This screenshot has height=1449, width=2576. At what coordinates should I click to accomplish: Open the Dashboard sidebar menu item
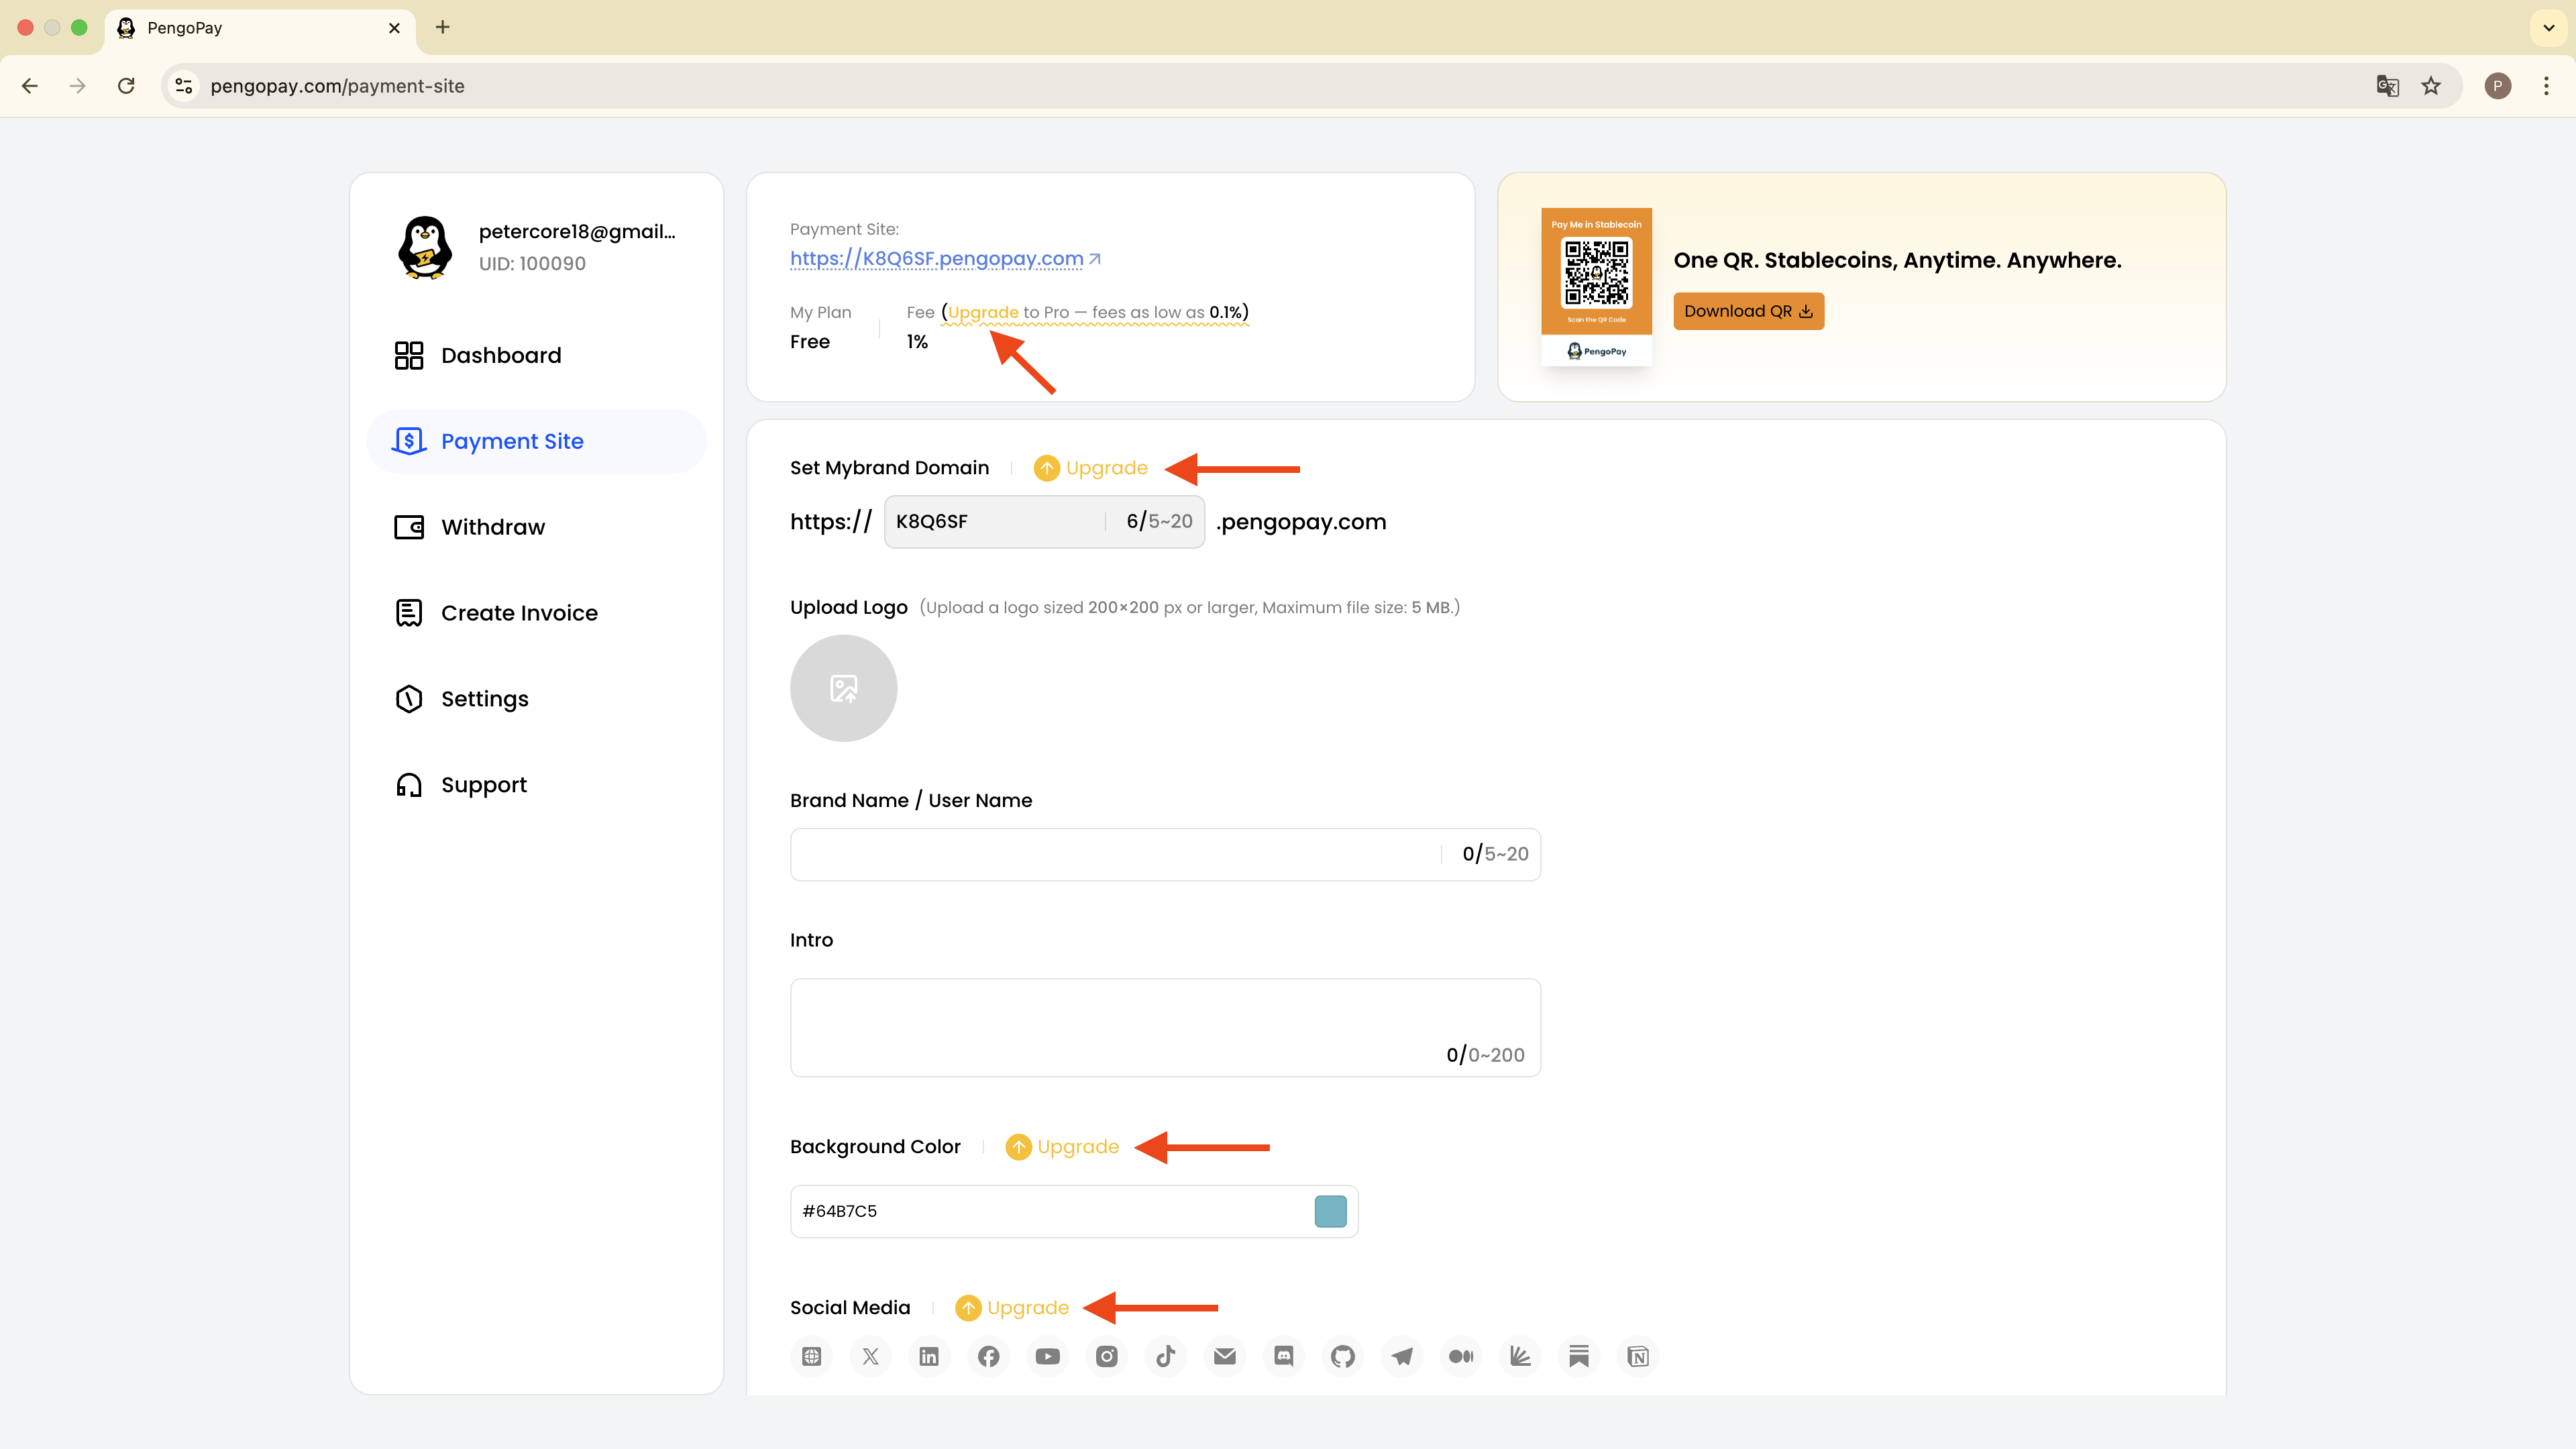tap(500, 355)
